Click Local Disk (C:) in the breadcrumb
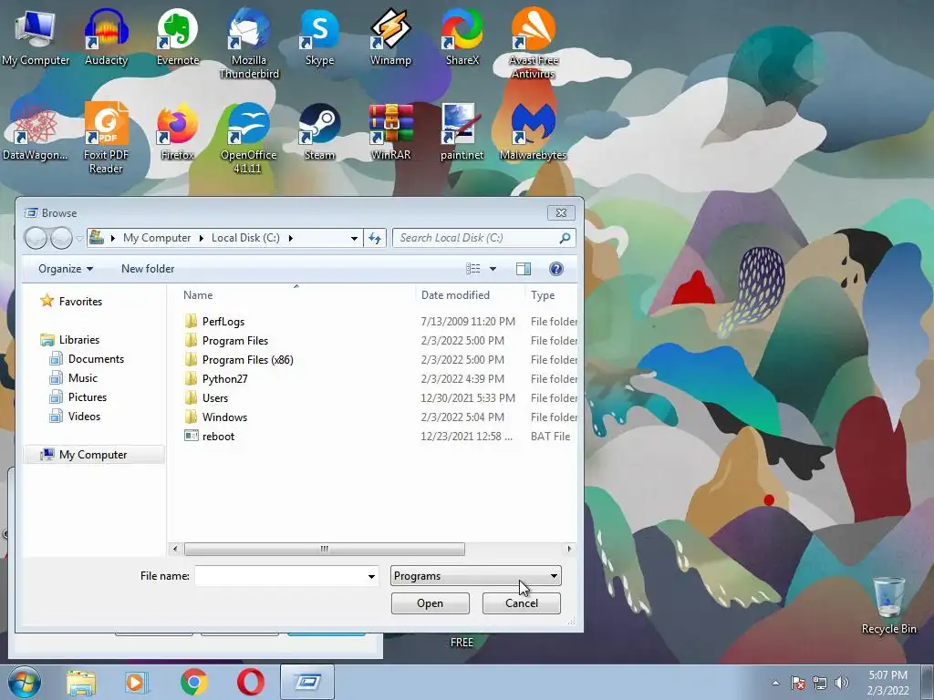934x700 pixels. [245, 238]
